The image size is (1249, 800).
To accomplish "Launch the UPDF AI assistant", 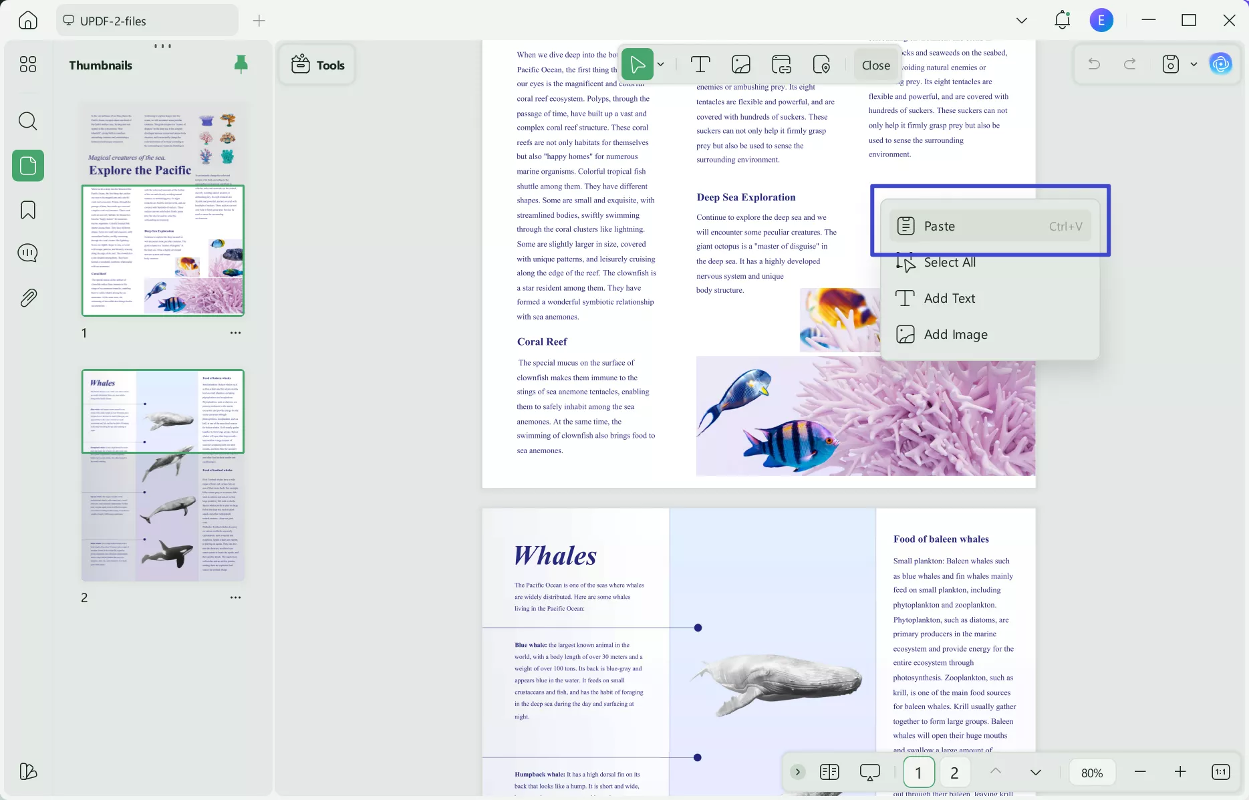I will tap(1221, 63).
